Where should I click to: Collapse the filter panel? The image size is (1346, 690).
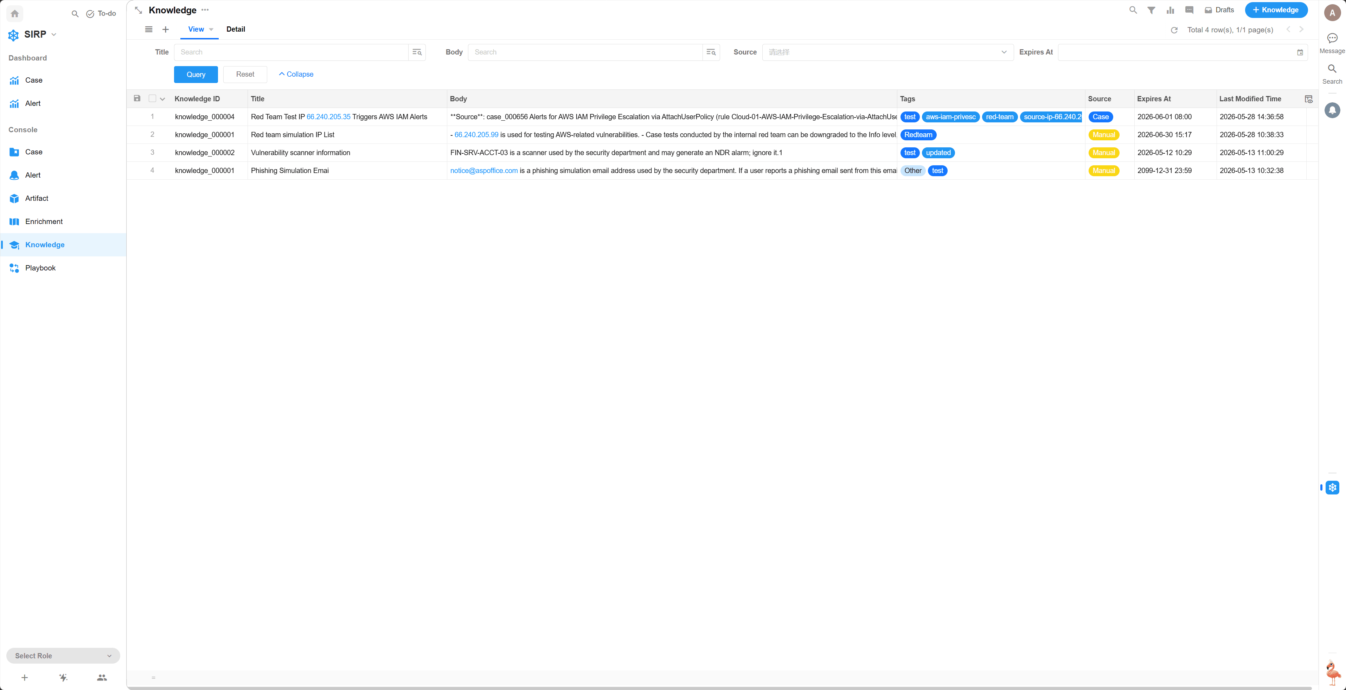click(x=296, y=74)
